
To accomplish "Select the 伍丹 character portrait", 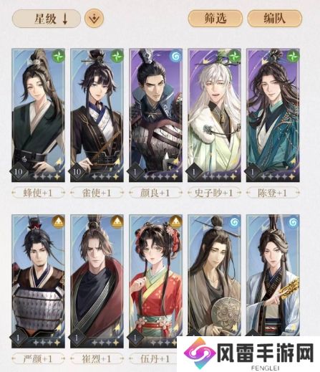I will (x=155, y=281).
